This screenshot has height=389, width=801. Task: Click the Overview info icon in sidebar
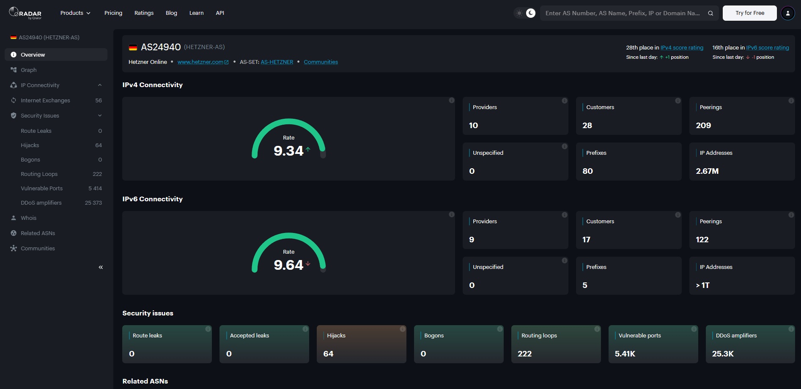click(14, 55)
